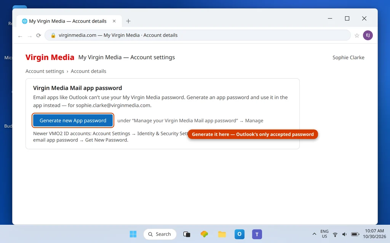The image size is (390, 243).
Task: Click 'My Virgin Media — Account settings' title
Action: (x=126, y=57)
